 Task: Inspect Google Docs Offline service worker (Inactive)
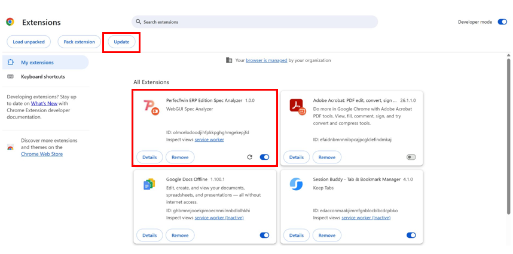(x=219, y=218)
